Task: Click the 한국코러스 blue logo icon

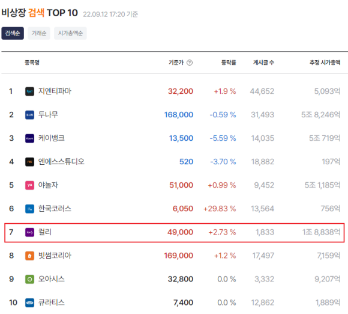Action: coord(29,209)
